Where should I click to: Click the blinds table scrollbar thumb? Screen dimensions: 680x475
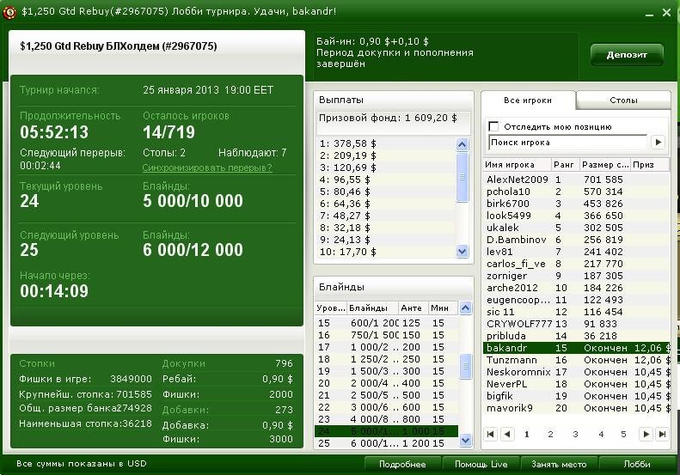tap(465, 366)
